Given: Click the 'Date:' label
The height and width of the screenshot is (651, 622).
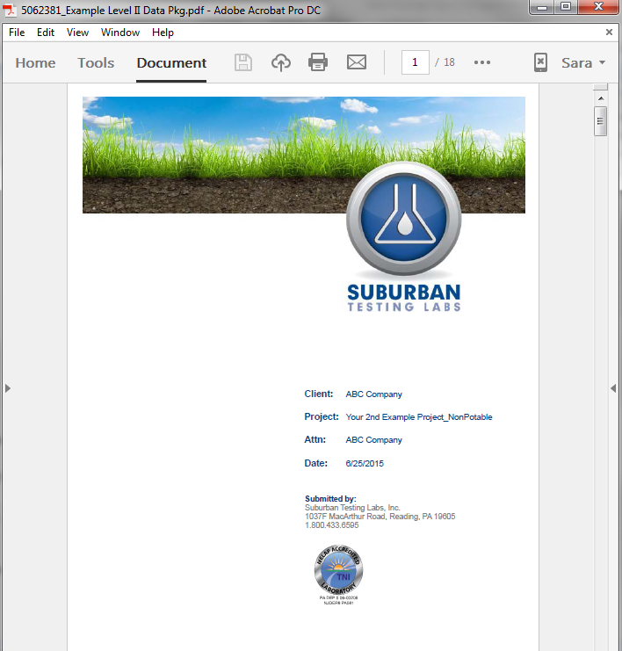Looking at the screenshot, I should (316, 463).
